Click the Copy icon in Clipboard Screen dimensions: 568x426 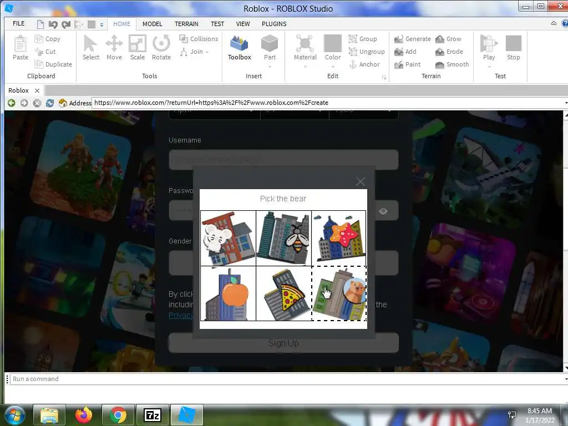click(38, 38)
